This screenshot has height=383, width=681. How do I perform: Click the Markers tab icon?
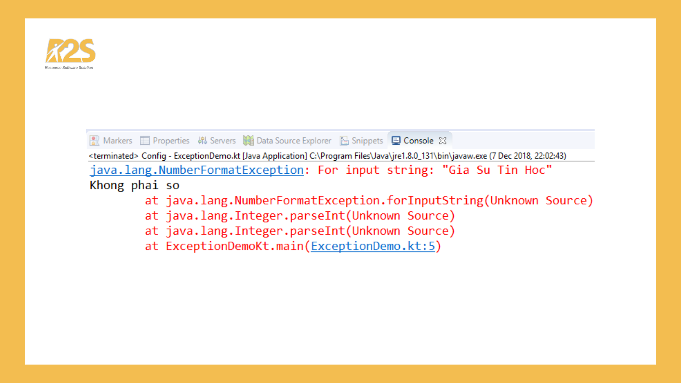tap(94, 140)
